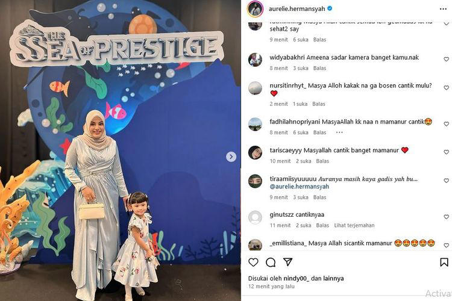Image resolution: width=452 pixels, height=301 pixels.
Task: Open widyabakhri commenter avatar
Action: [x=255, y=60]
